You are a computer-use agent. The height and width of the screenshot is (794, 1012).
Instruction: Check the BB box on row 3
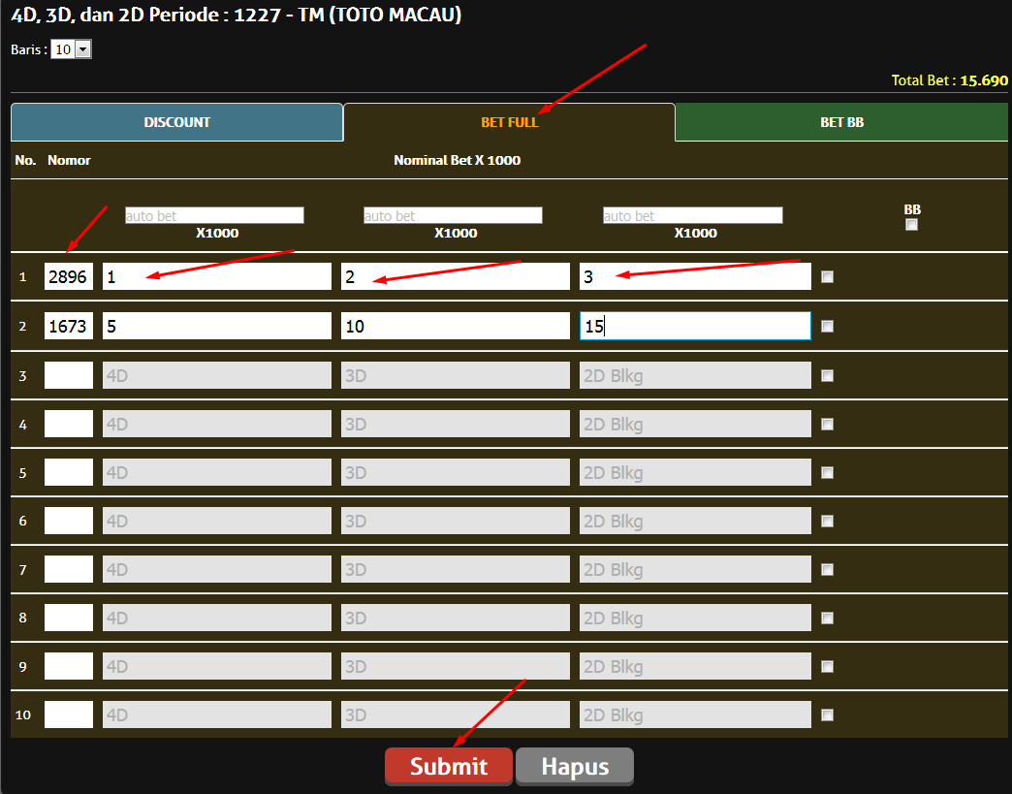[827, 376]
